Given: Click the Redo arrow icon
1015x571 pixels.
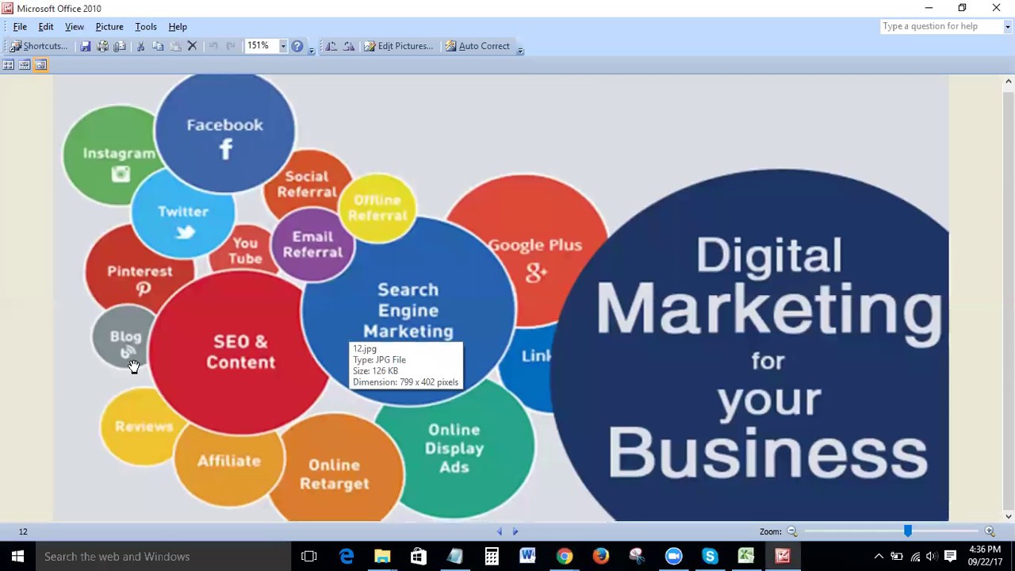Looking at the screenshot, I should pos(230,46).
